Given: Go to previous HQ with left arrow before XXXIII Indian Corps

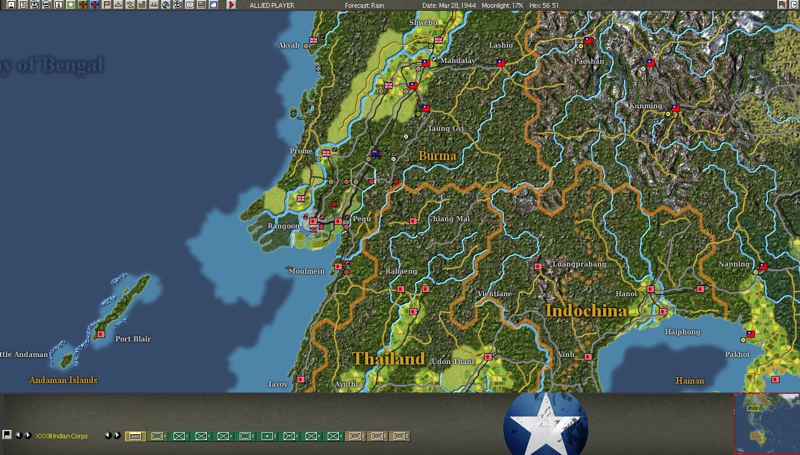Looking at the screenshot, I should pyautogui.click(x=18, y=435).
